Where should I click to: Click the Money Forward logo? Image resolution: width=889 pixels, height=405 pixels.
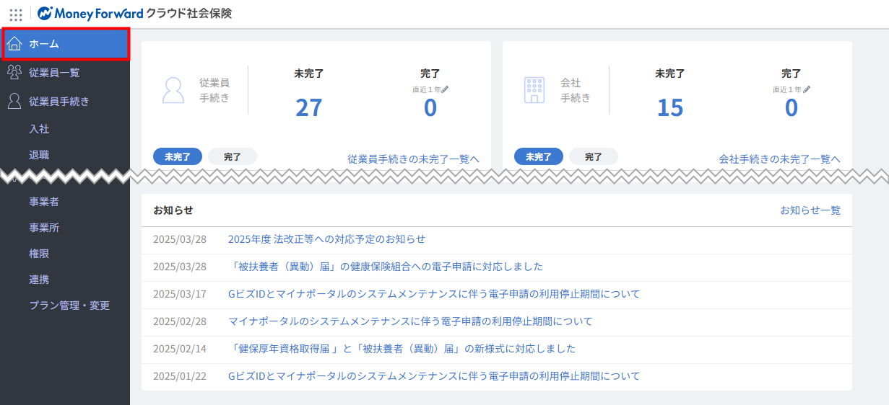pyautogui.click(x=90, y=14)
